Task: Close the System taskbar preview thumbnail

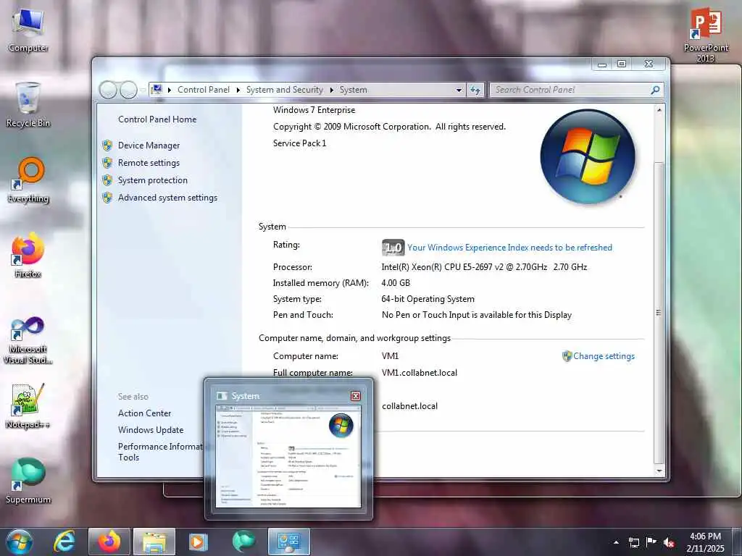Action: pyautogui.click(x=355, y=396)
